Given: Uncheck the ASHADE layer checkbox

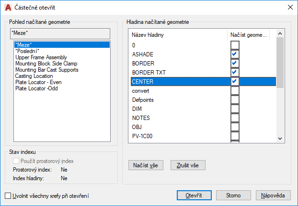Looking at the screenshot, I should tap(235, 54).
